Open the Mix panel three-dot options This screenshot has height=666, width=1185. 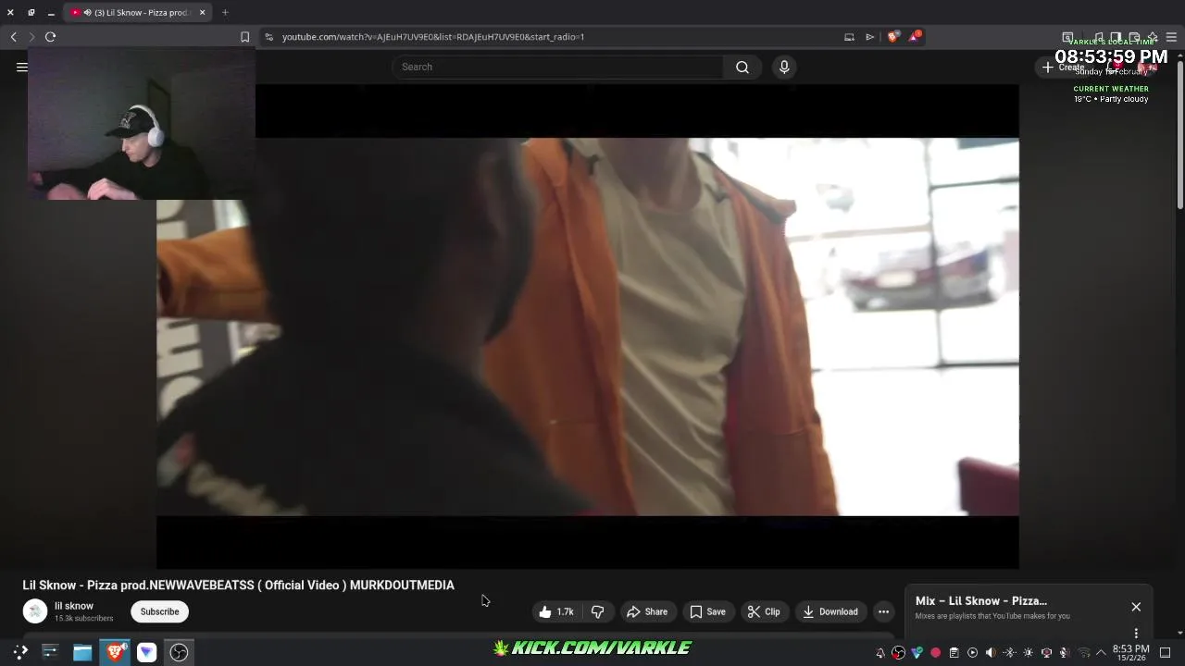tap(1136, 634)
